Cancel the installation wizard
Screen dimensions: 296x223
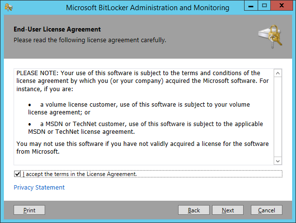click(266, 210)
